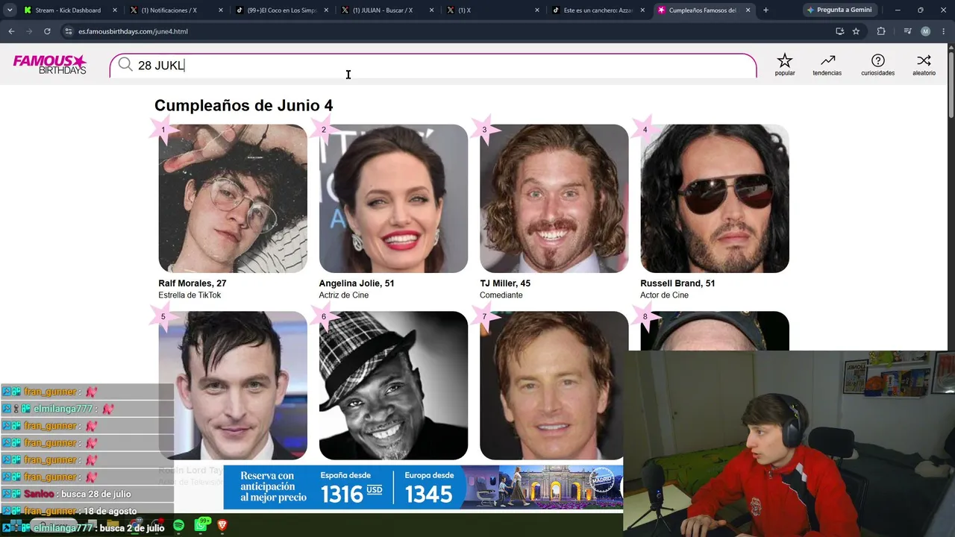
Task: Go forward with browser forward arrow
Action: (29, 31)
